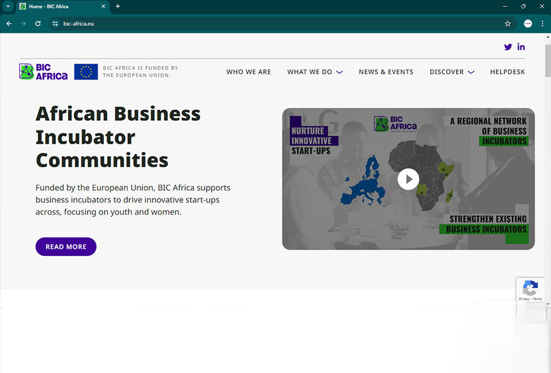Open the News & Events page

(386, 72)
